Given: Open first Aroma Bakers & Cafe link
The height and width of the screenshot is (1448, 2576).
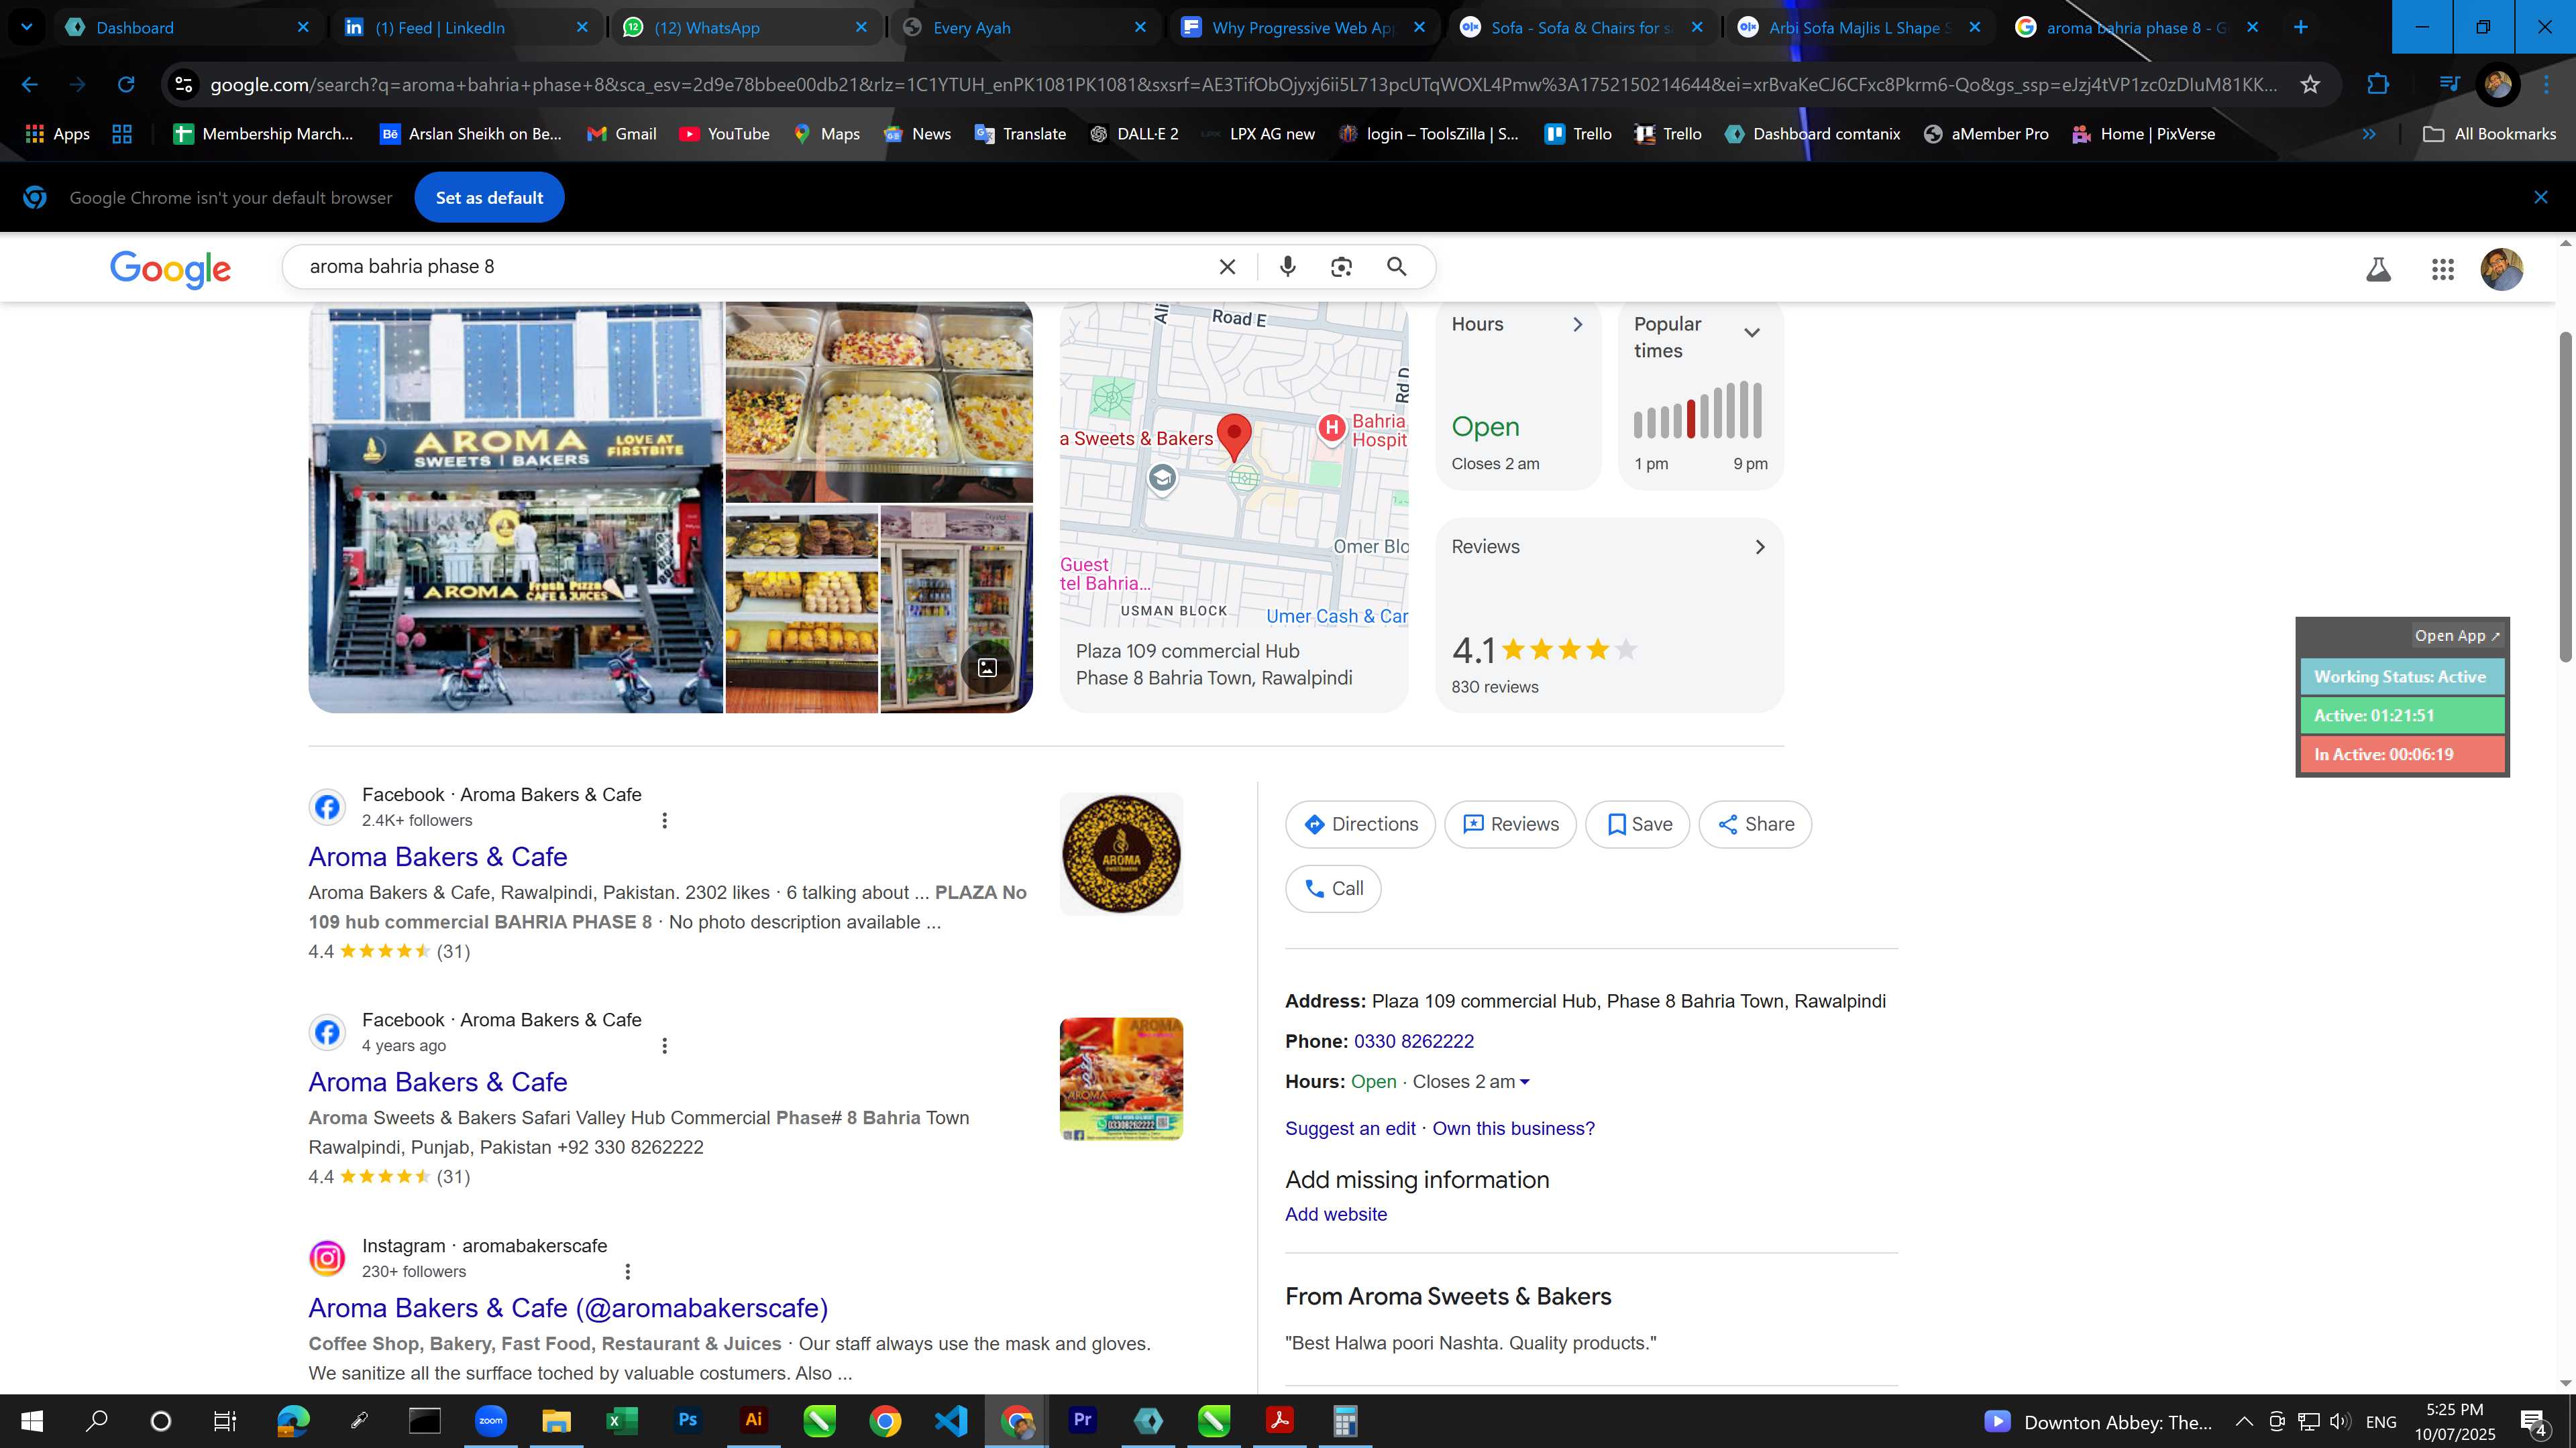Looking at the screenshot, I should (x=438, y=857).
